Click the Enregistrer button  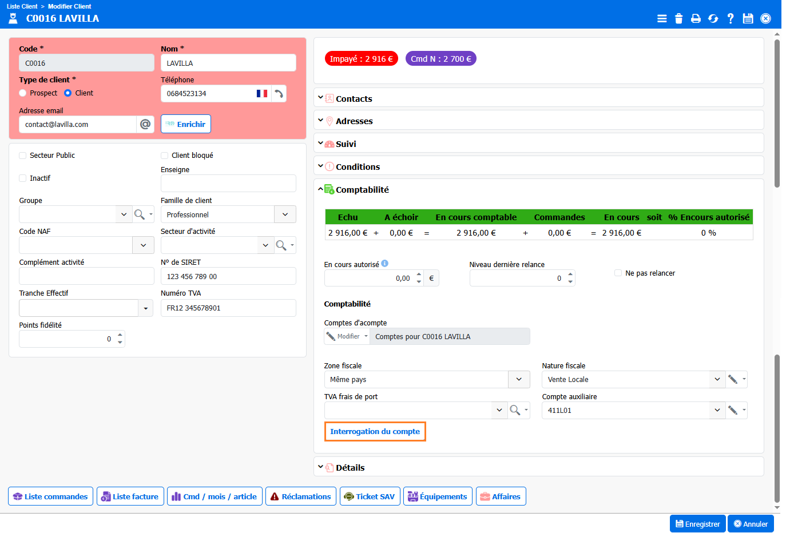[x=697, y=524]
